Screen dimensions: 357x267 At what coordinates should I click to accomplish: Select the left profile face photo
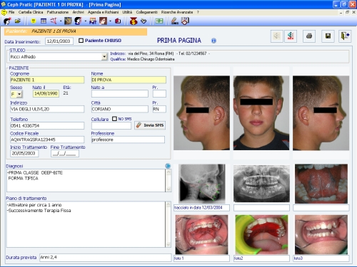[201, 113]
